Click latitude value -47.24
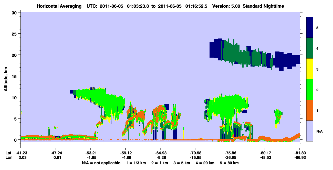The width and height of the screenshot is (333, 170). click(x=56, y=153)
